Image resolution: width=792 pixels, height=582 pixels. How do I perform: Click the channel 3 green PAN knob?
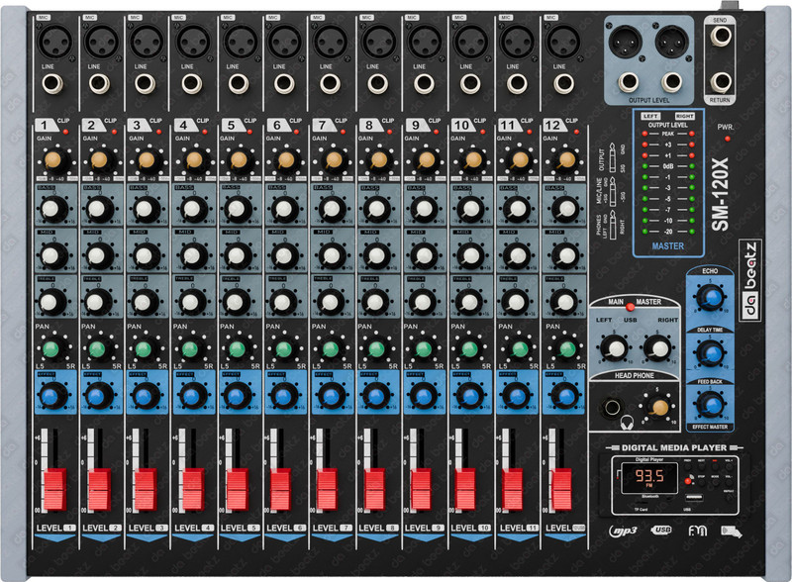(144, 349)
